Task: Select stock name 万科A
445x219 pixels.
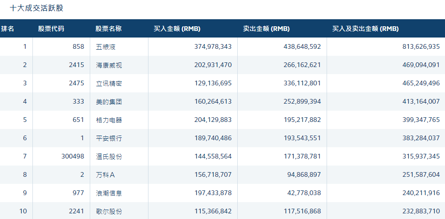Action: pyautogui.click(x=105, y=175)
